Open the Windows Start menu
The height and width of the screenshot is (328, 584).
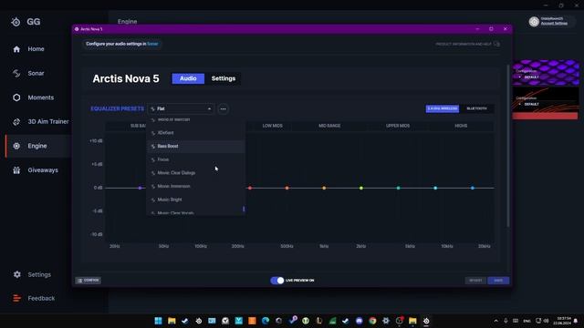coord(158,321)
